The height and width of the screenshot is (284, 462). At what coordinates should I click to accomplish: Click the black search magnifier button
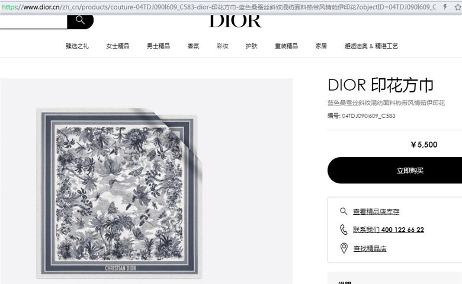point(80,21)
